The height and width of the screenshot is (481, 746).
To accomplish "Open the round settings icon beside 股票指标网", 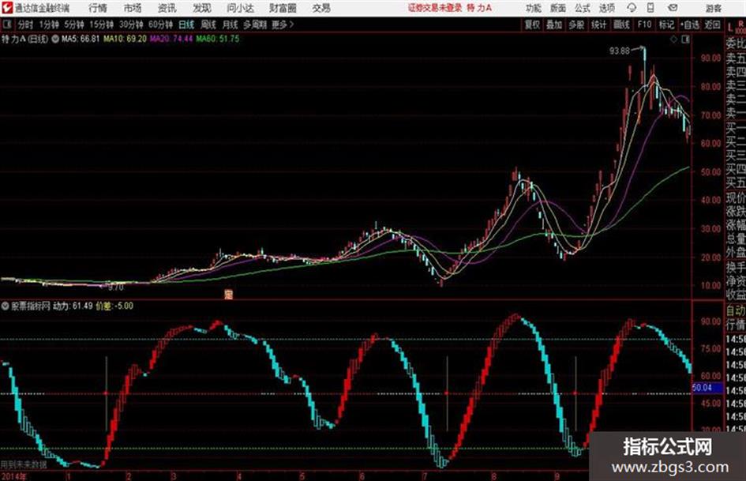I will click(6, 306).
